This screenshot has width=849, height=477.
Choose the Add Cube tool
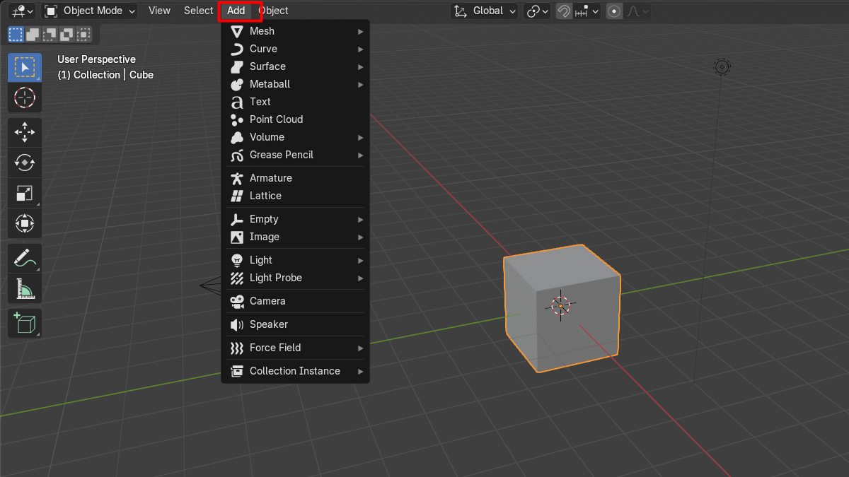(x=25, y=324)
